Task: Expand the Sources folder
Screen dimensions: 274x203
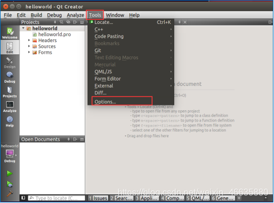Action: [29, 46]
